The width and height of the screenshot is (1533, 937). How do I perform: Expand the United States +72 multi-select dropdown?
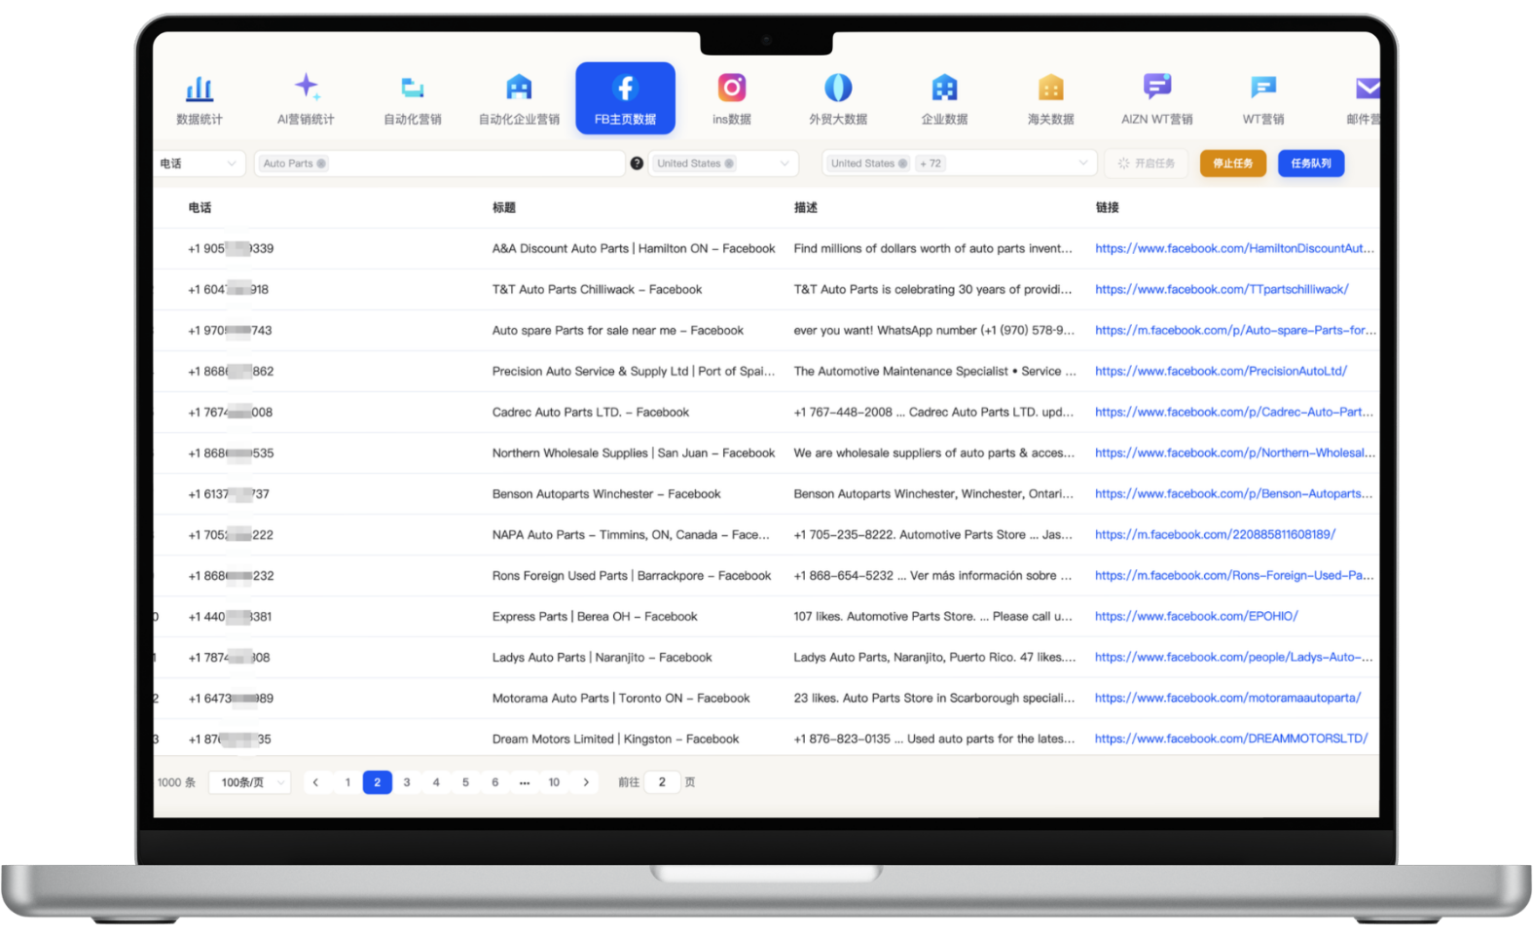959,163
